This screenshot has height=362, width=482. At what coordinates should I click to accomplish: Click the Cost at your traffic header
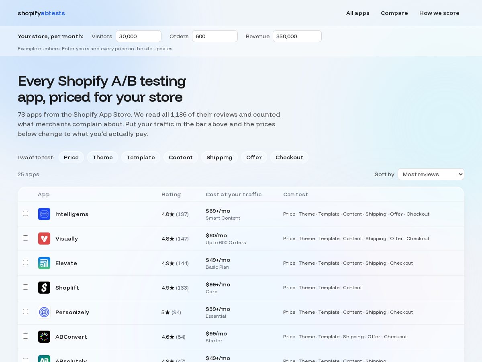coord(233,194)
